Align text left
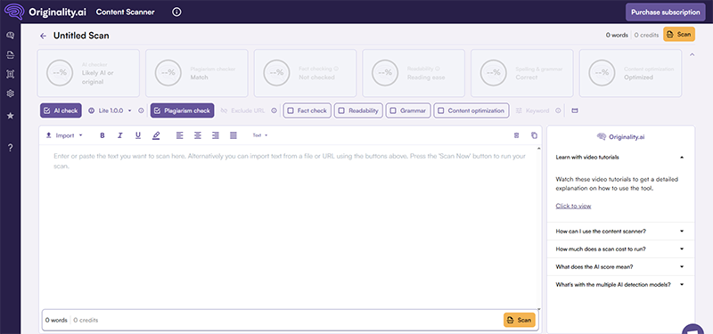 point(180,135)
